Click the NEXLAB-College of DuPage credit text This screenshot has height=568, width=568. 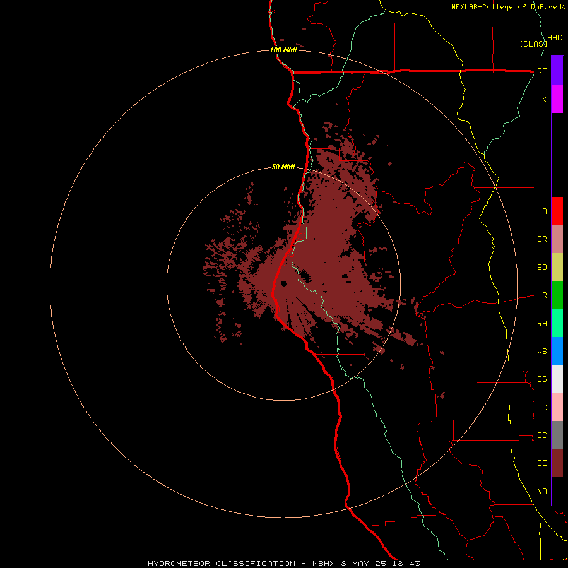click(506, 7)
